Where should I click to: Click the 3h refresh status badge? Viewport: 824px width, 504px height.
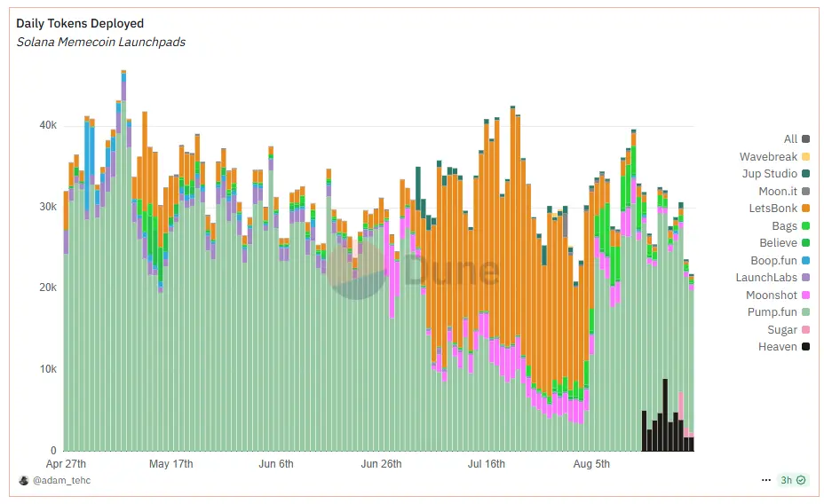click(x=793, y=480)
